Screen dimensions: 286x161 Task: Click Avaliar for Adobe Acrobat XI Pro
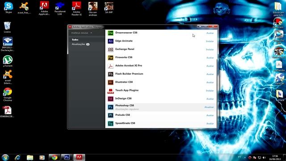tap(210, 66)
